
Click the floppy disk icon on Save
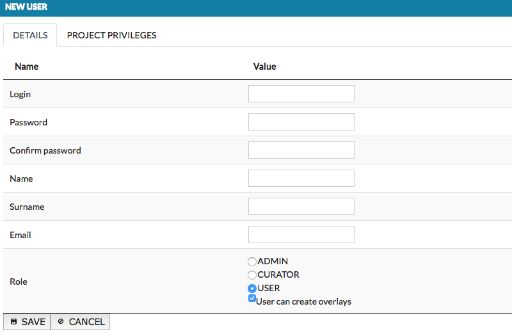pos(13,322)
